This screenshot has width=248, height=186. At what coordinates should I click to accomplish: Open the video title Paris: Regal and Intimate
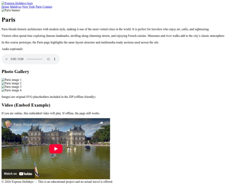coord(33,124)
